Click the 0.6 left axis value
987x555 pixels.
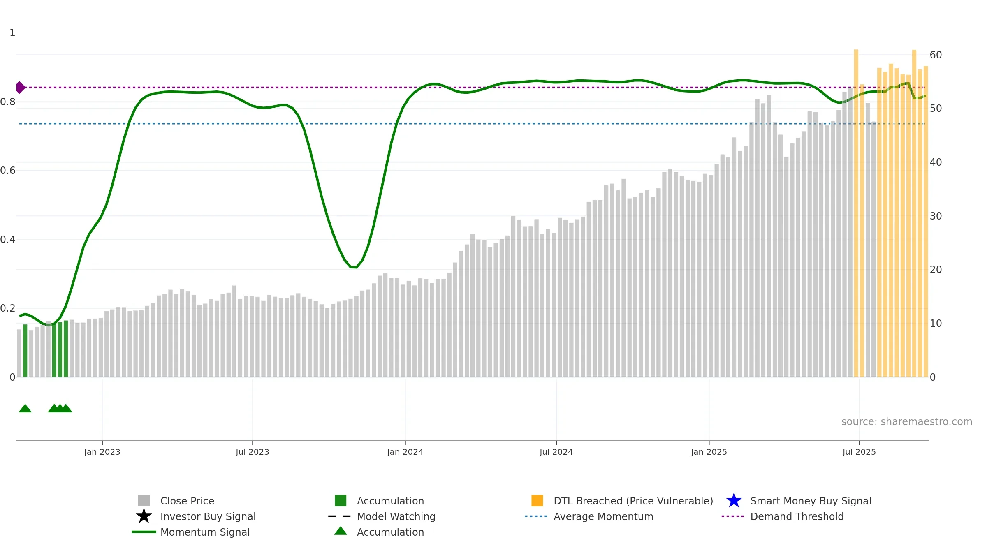[8, 171]
